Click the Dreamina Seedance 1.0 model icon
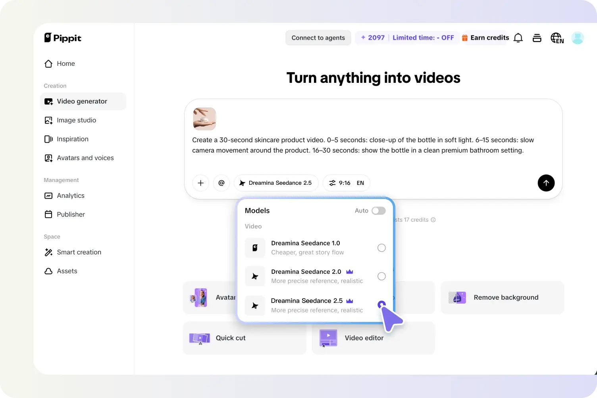 255,248
